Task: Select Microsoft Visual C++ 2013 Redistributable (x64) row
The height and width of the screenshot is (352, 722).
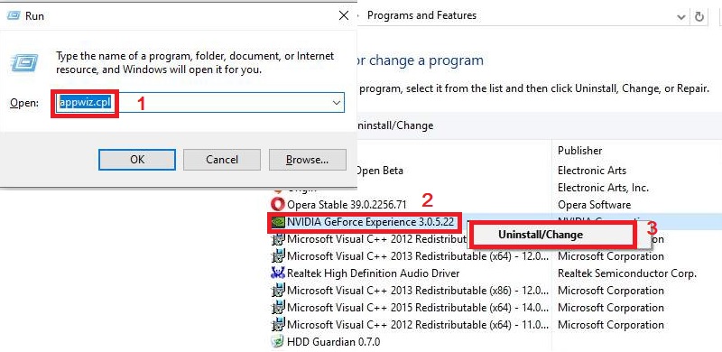Action: (x=418, y=256)
